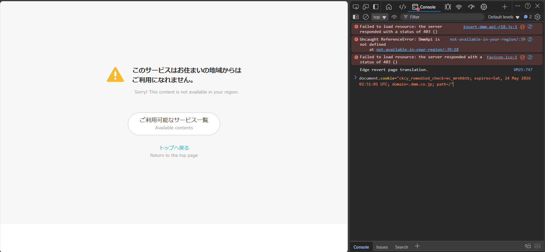
Task: Click the Japanese heading 'このサービスはお住まいの地域からは'
Action: click(187, 70)
